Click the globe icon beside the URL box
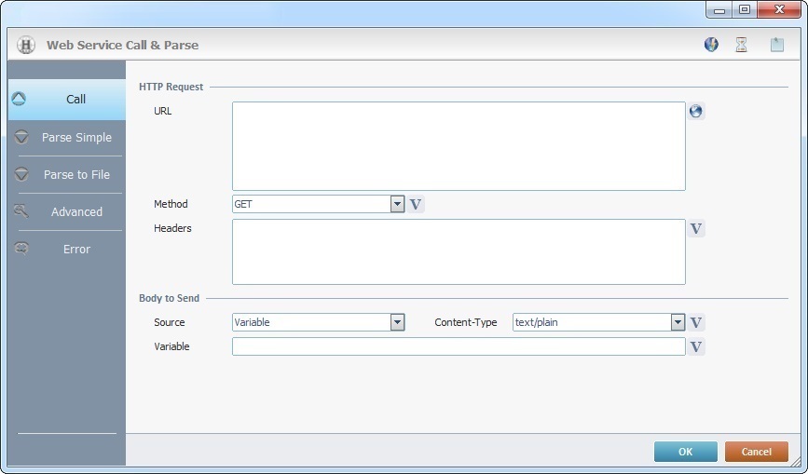This screenshot has height=474, width=808. [696, 112]
